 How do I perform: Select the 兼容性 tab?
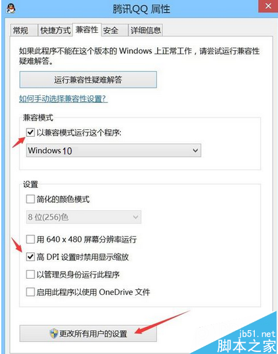click(x=87, y=29)
